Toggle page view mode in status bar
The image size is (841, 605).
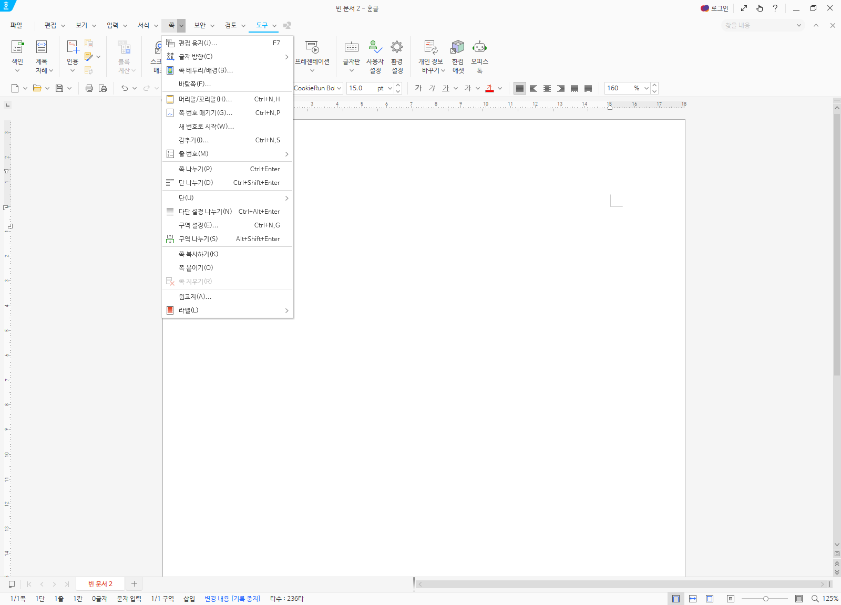click(676, 599)
